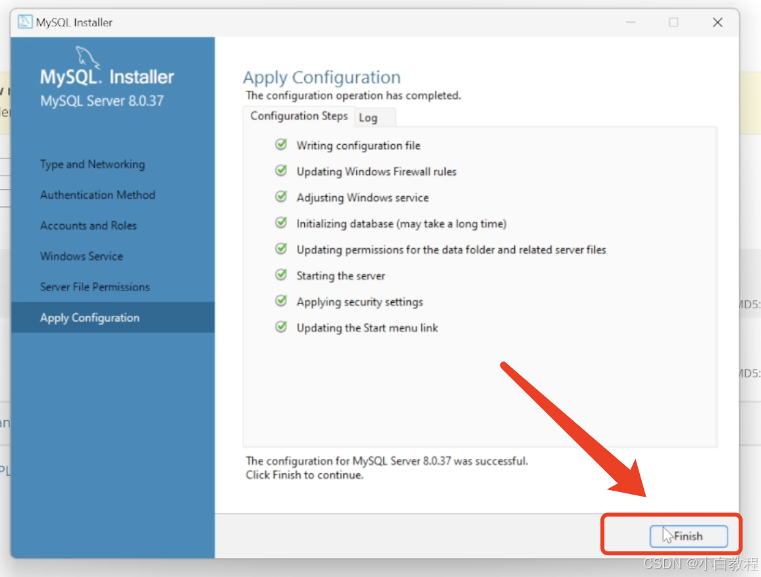761x577 pixels.
Task: Click check icon for Applying security settings
Action: 281,300
